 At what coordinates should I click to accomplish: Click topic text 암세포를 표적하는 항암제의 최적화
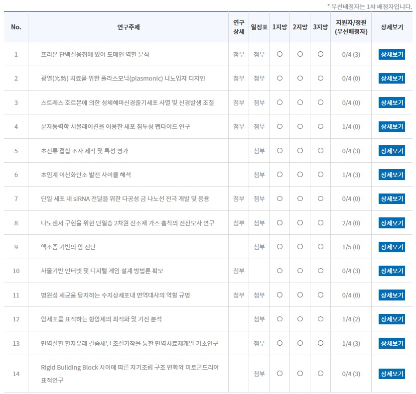tap(85, 319)
